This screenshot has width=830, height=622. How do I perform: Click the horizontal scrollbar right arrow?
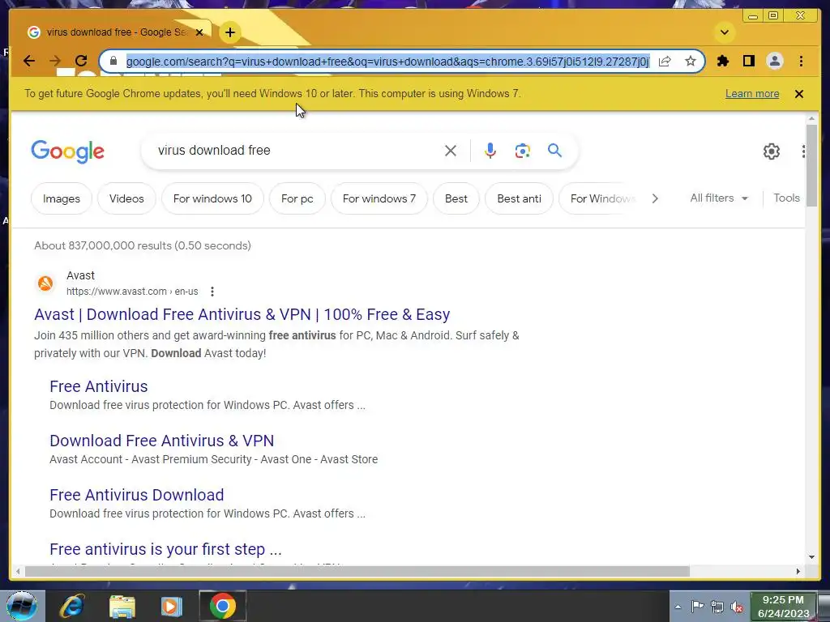click(798, 571)
